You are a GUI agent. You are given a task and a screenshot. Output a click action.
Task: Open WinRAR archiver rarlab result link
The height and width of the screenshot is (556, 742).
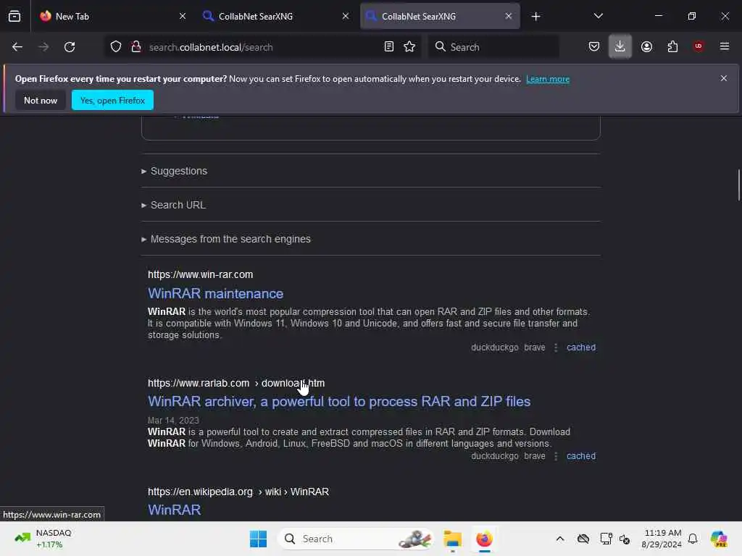pyautogui.click(x=339, y=401)
